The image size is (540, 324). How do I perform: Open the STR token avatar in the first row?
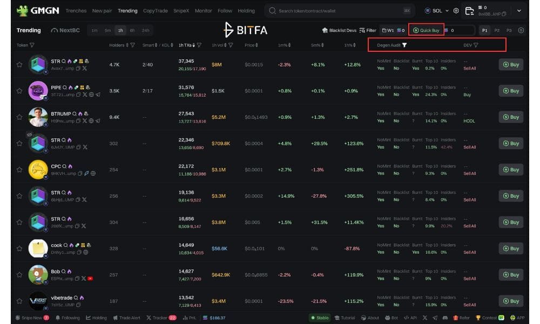click(38, 64)
